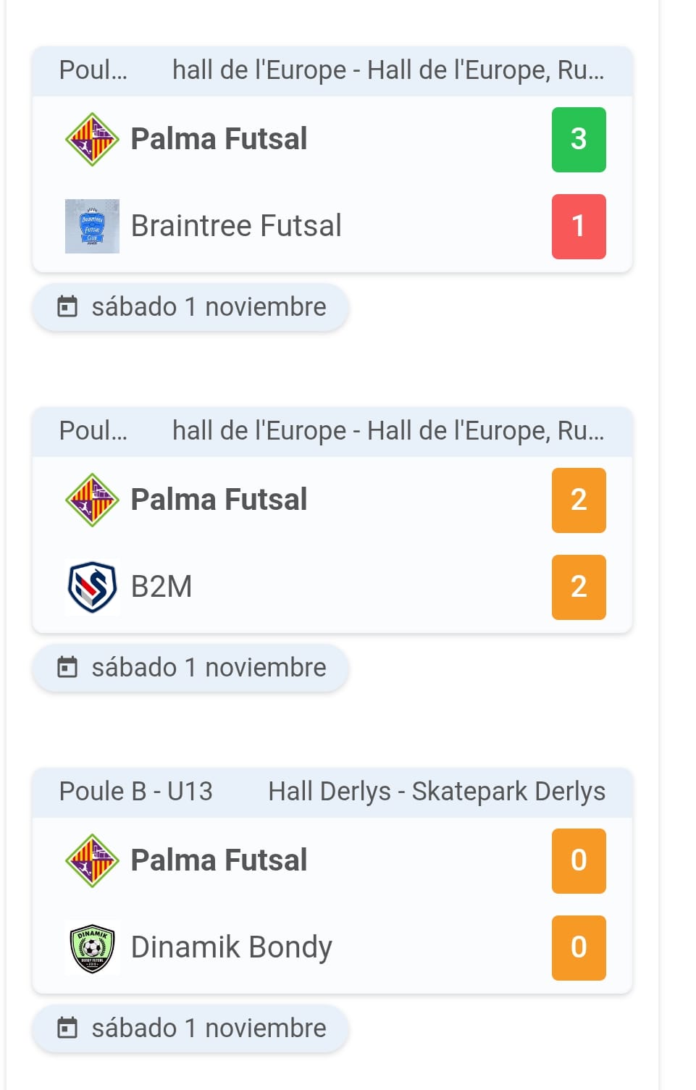Open Hall Derlys - Skatepark Derlys venue
Screen dimensions: 696x1090
click(437, 792)
